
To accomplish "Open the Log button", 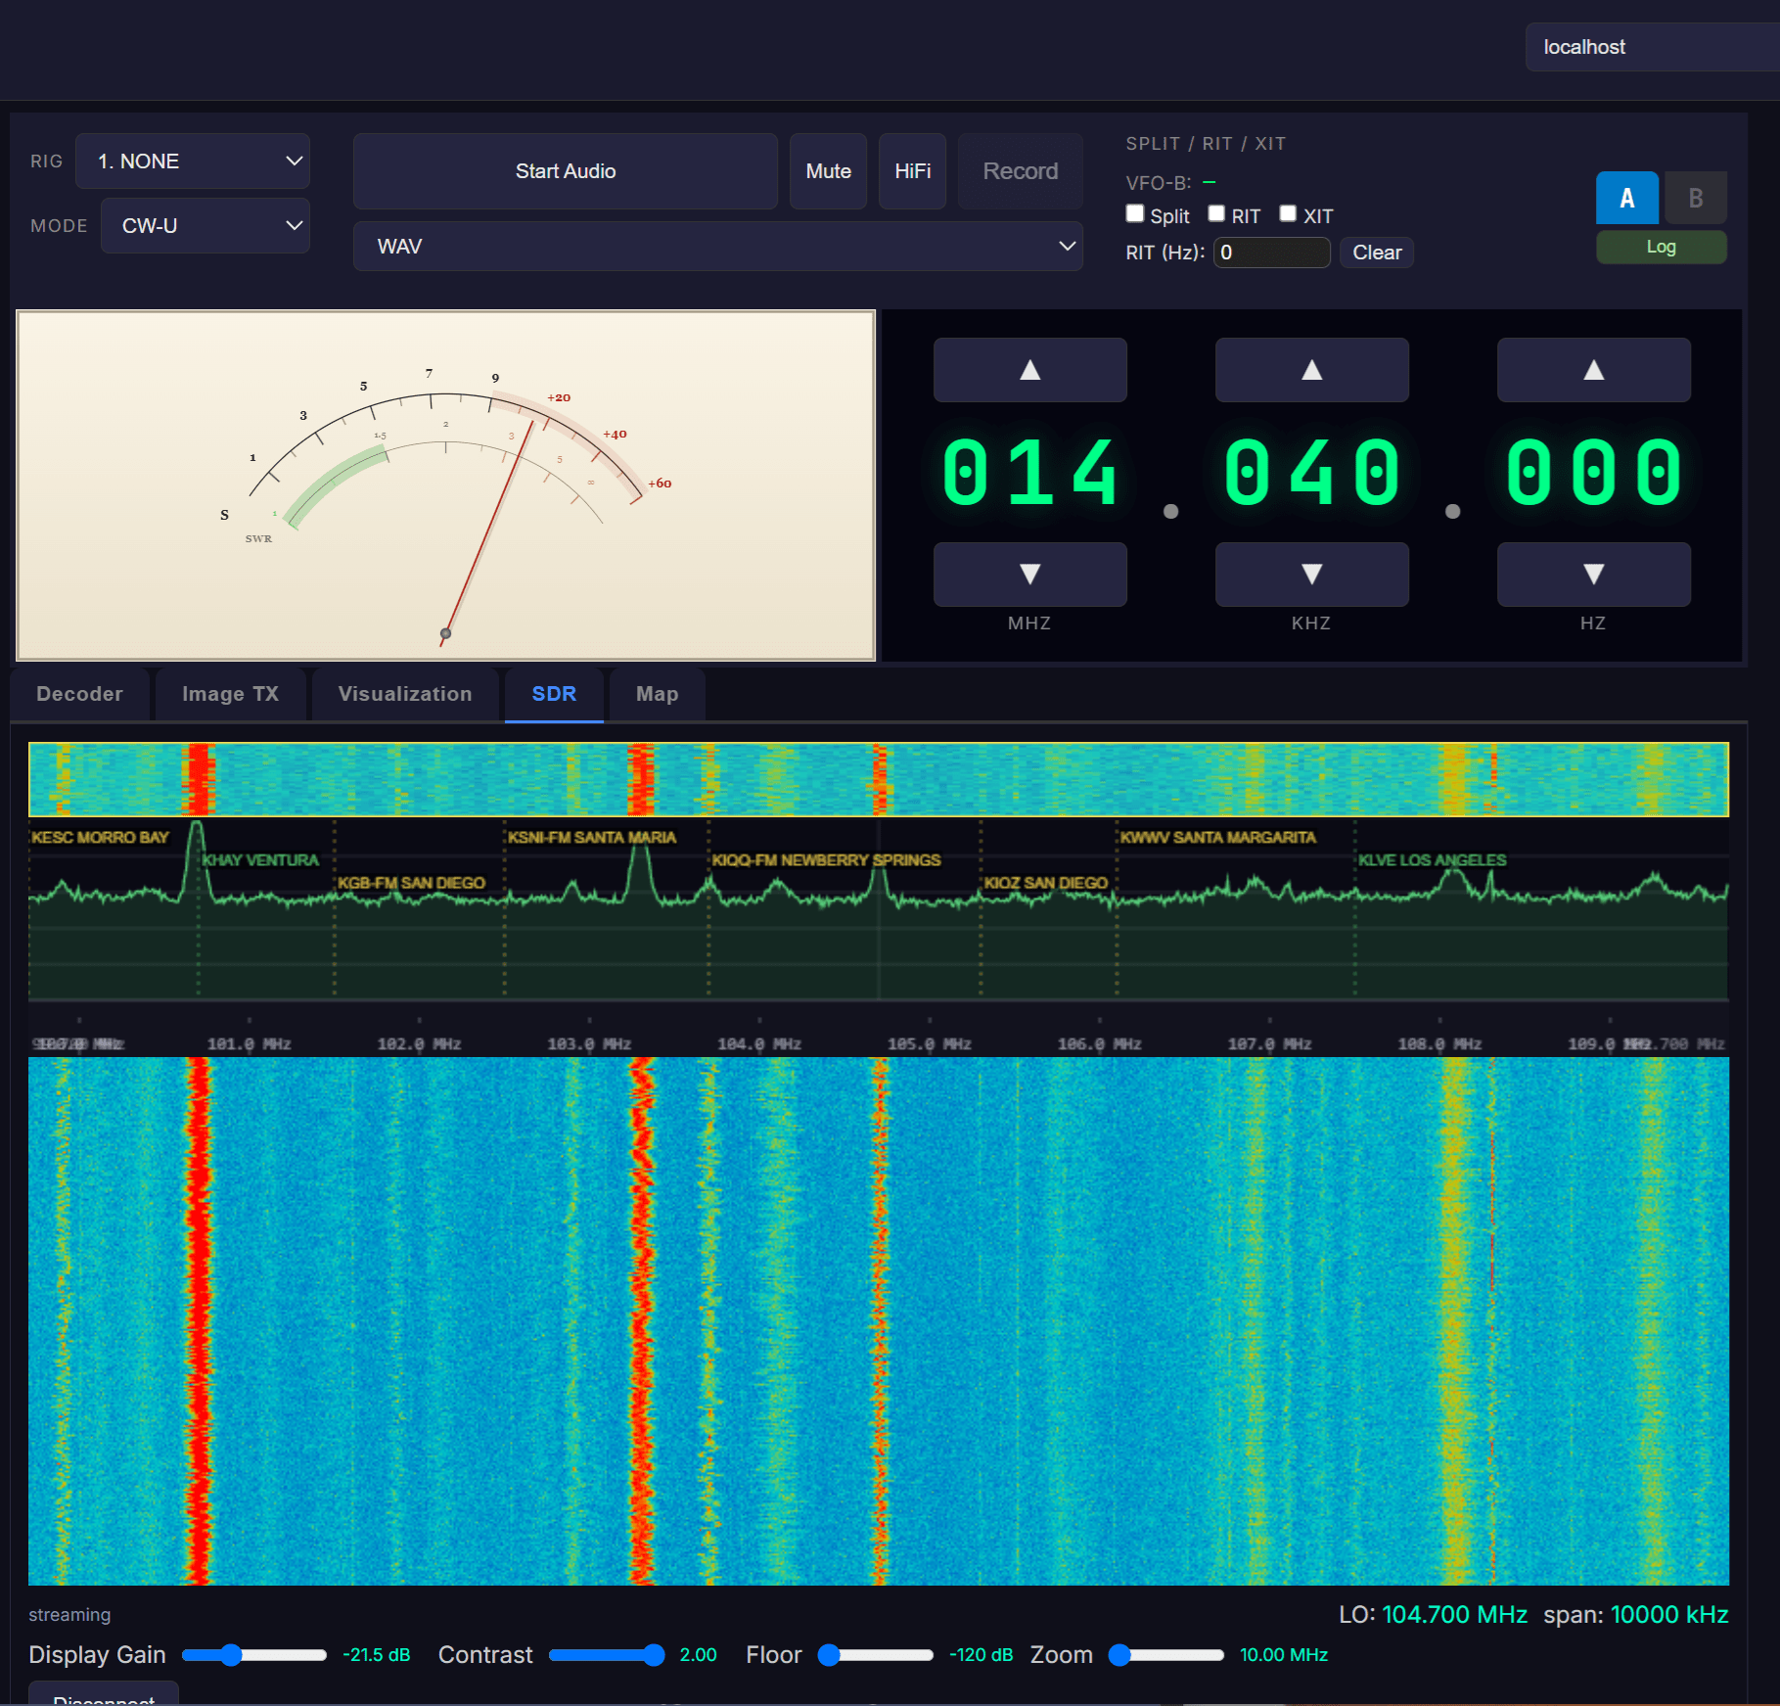I will point(1661,247).
